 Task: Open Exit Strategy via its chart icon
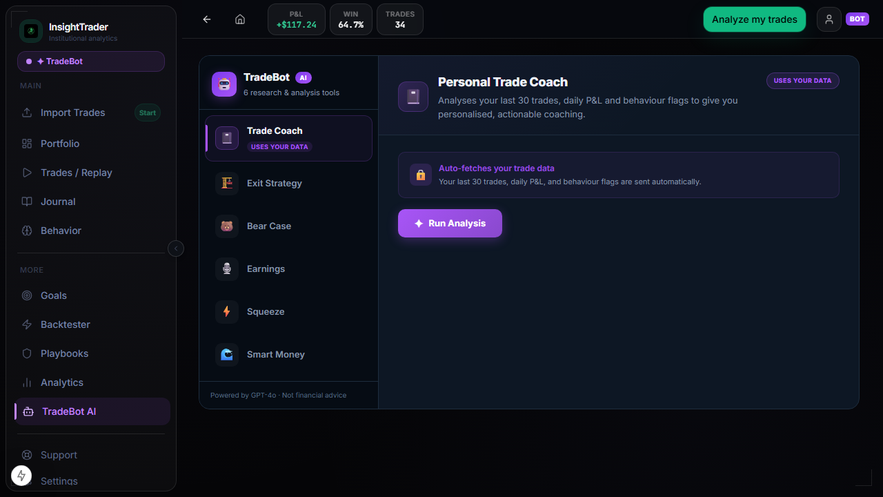click(226, 183)
